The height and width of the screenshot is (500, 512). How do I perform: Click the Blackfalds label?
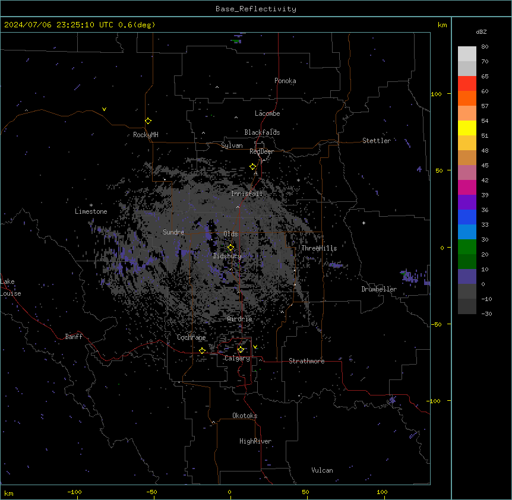coord(262,132)
